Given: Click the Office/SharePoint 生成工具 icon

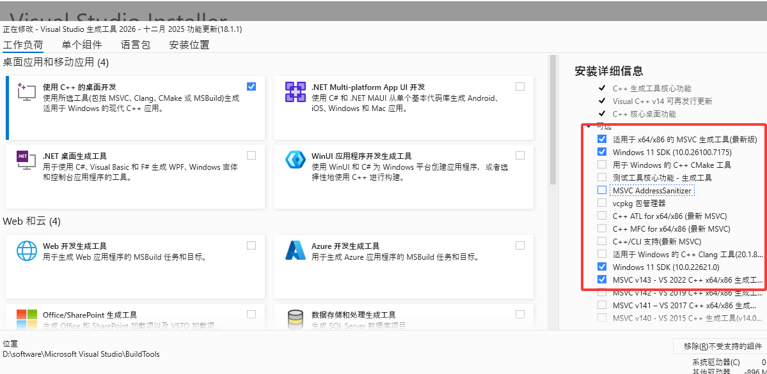Looking at the screenshot, I should coord(27,319).
